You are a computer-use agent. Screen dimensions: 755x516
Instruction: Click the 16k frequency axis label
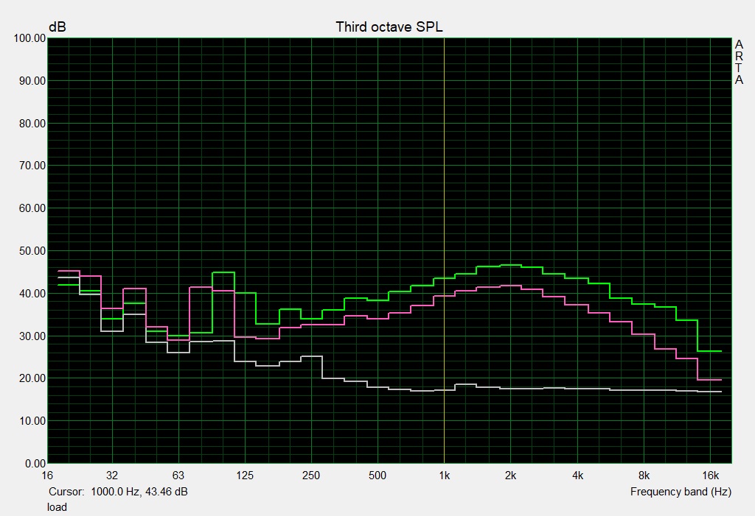point(710,476)
